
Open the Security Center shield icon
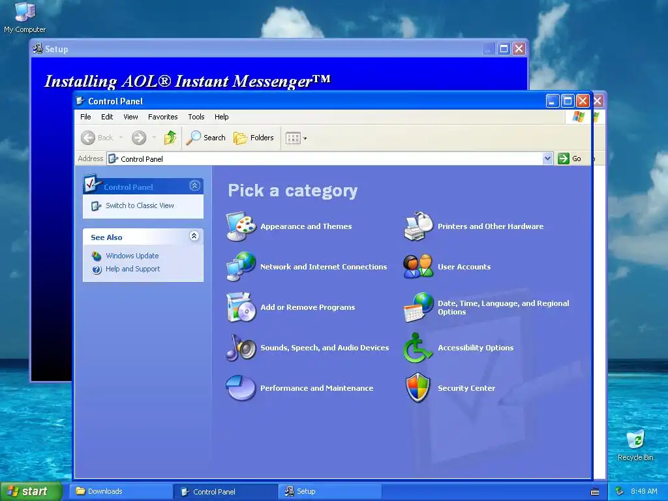coord(418,387)
